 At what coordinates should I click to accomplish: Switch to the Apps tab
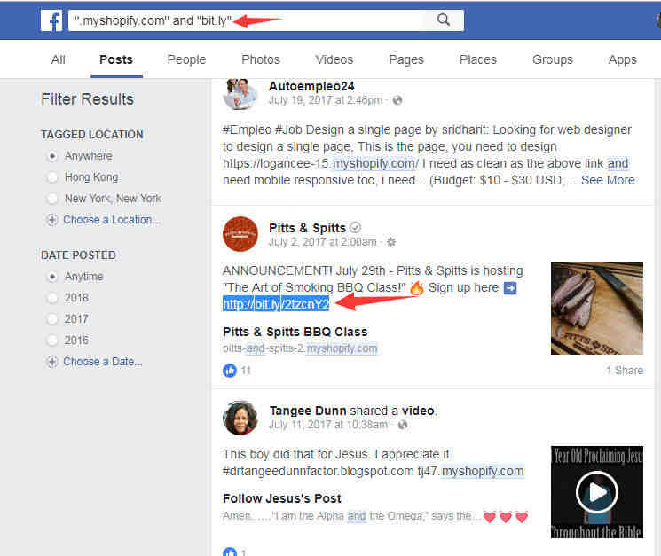pyautogui.click(x=622, y=59)
